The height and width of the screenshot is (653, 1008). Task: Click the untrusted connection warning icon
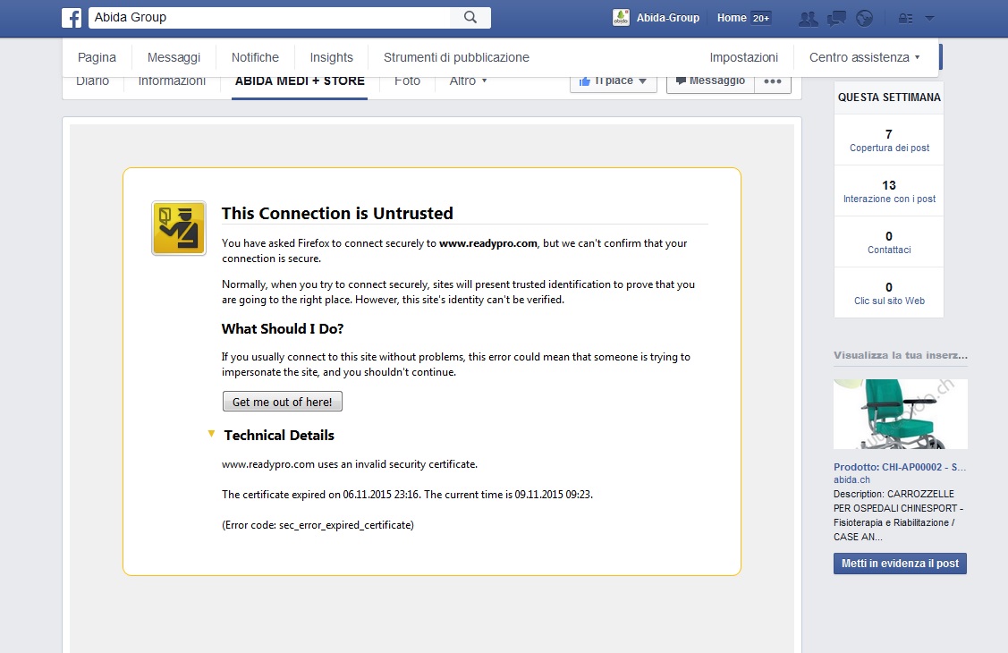tap(179, 228)
